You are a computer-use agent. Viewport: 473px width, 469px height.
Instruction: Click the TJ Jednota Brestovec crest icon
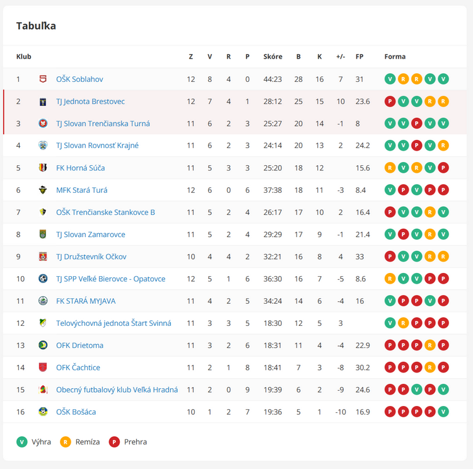point(43,101)
